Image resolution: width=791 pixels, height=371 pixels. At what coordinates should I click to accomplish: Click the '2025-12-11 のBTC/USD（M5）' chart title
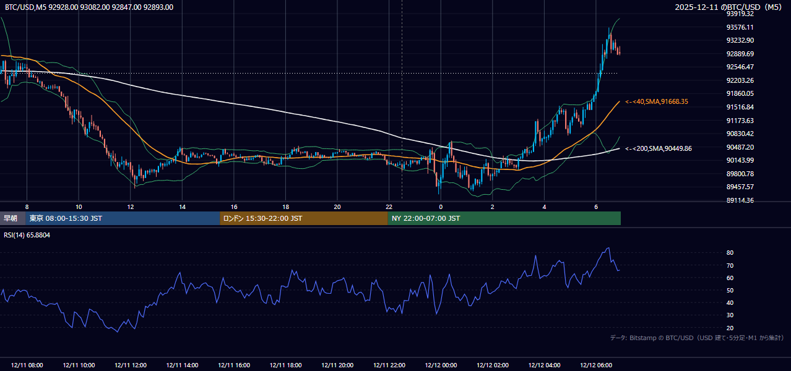[730, 7]
